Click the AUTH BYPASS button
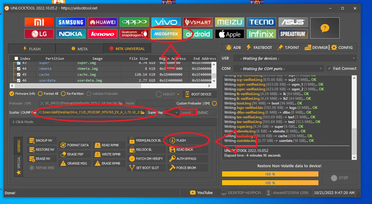This screenshot has width=372, height=204. pos(188,159)
